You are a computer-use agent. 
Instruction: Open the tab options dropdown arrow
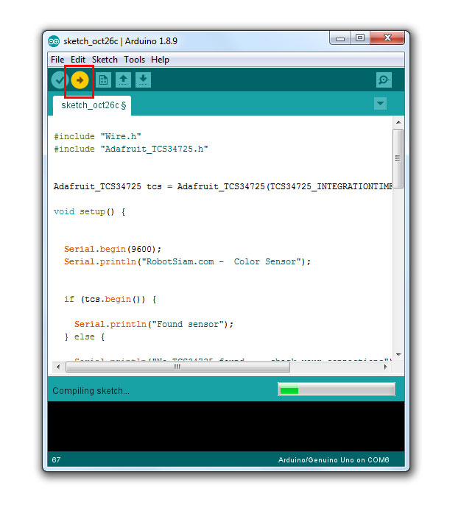pyautogui.click(x=380, y=104)
